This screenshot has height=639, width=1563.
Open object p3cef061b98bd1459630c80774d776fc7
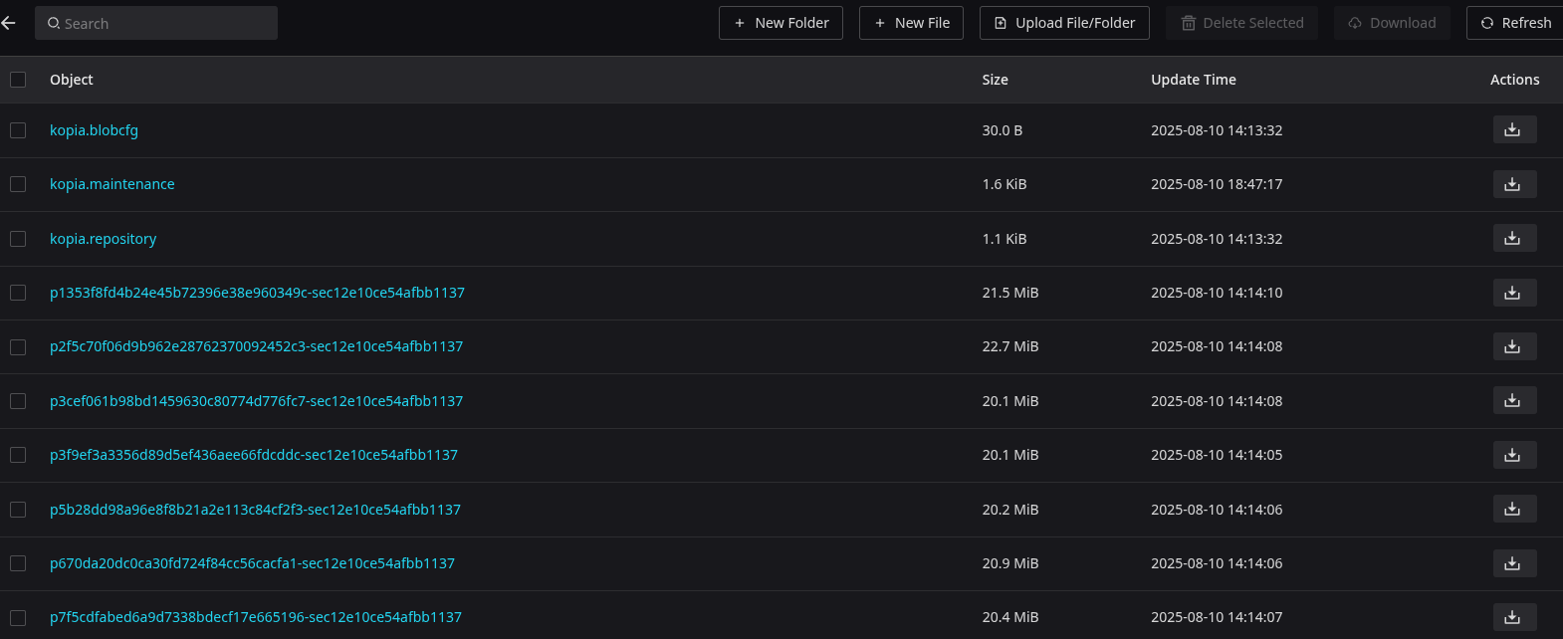coord(256,401)
